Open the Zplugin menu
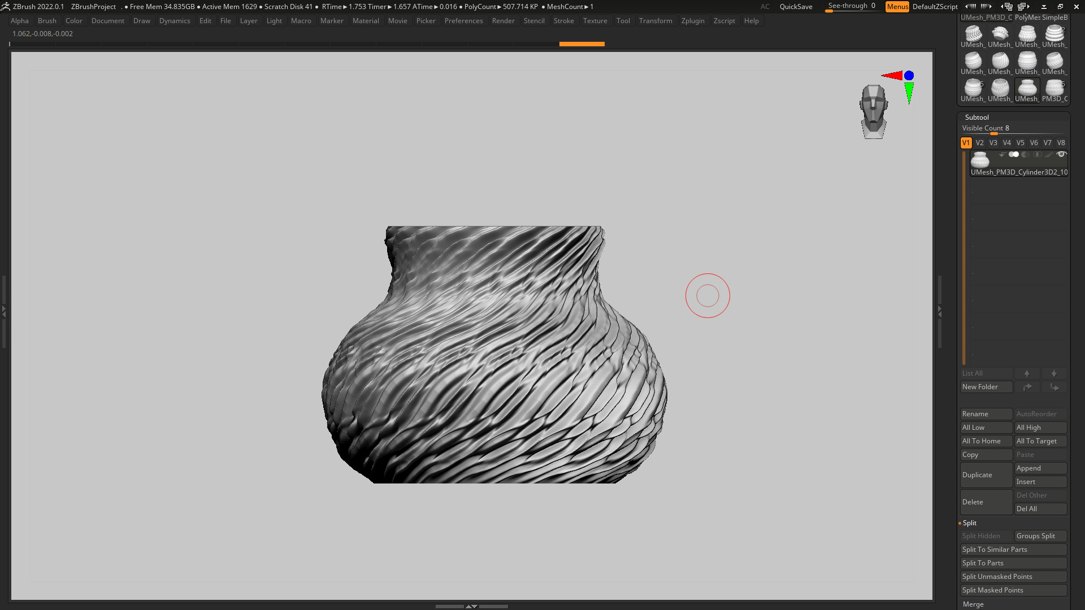Viewport: 1085px width, 610px height. click(693, 21)
